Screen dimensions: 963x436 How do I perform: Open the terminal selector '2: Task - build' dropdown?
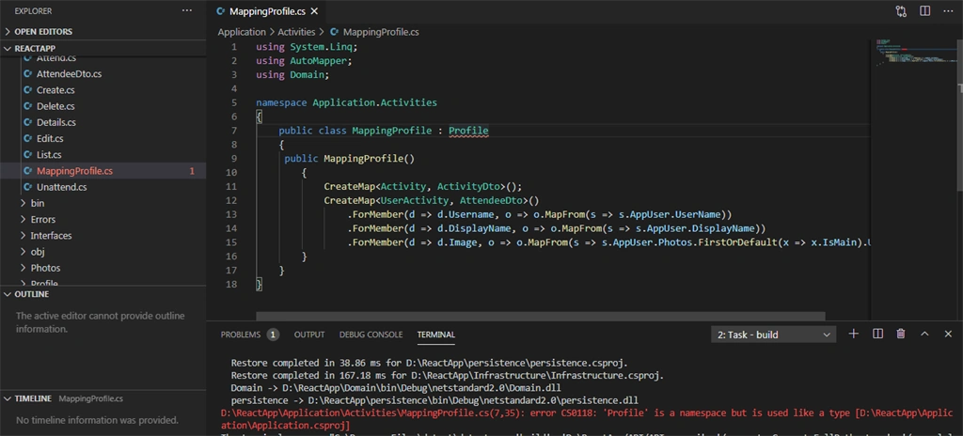[x=773, y=335]
